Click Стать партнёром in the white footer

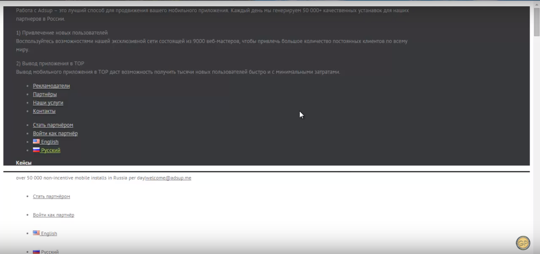click(x=51, y=196)
